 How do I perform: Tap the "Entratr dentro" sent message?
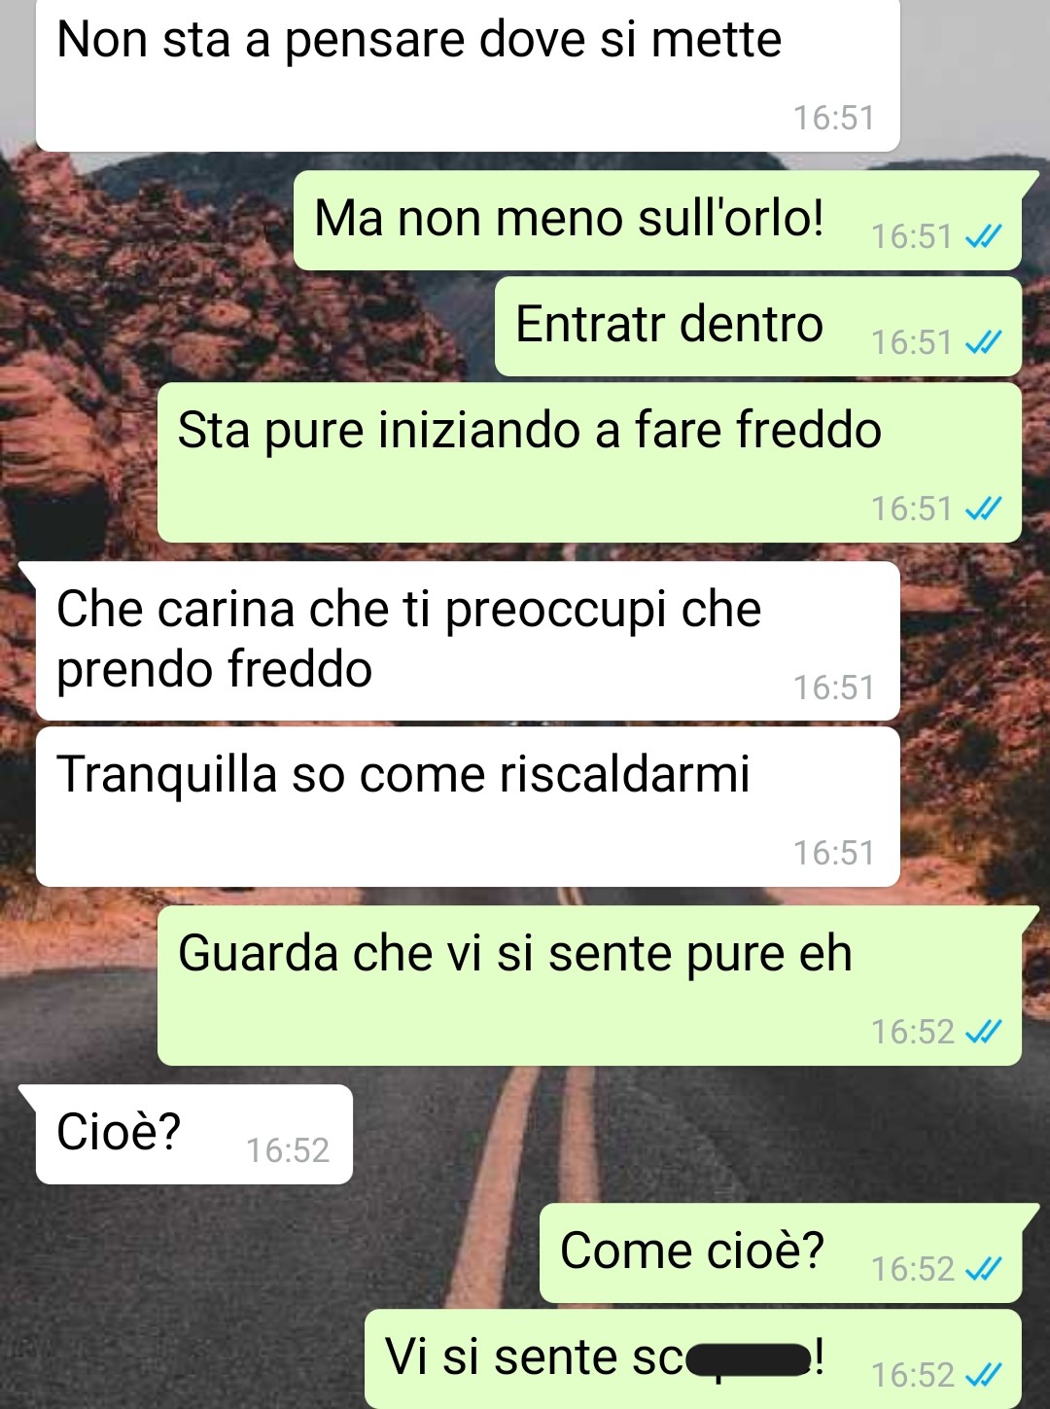[758, 327]
